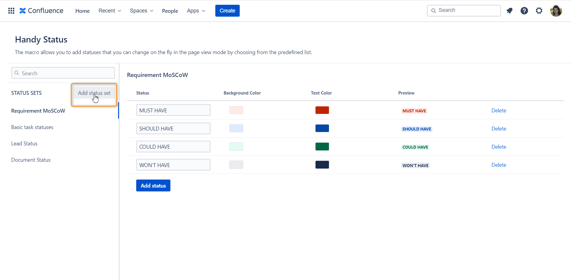Open the help question mark icon
Image resolution: width=571 pixels, height=280 pixels.
[524, 10]
